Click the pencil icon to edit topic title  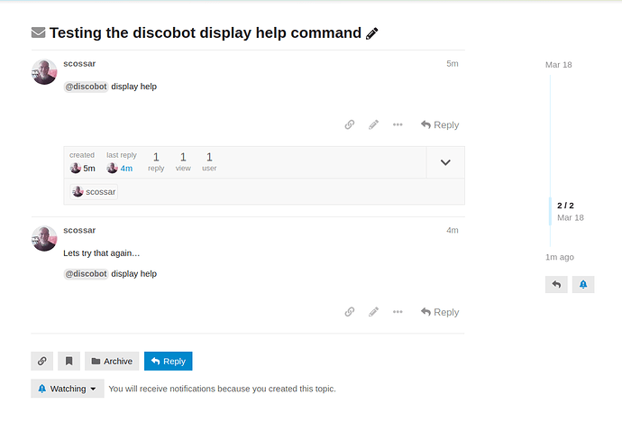tap(371, 33)
